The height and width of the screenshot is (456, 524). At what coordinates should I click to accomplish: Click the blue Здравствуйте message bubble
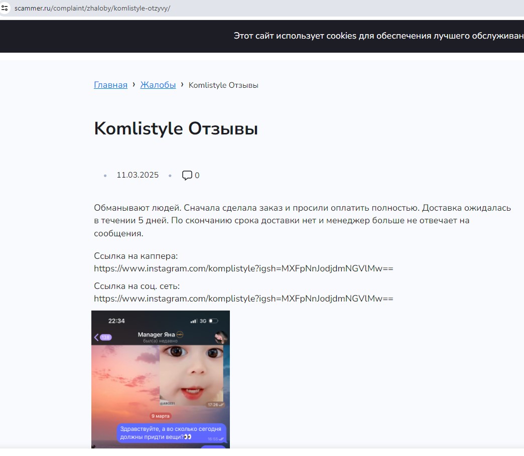172,433
